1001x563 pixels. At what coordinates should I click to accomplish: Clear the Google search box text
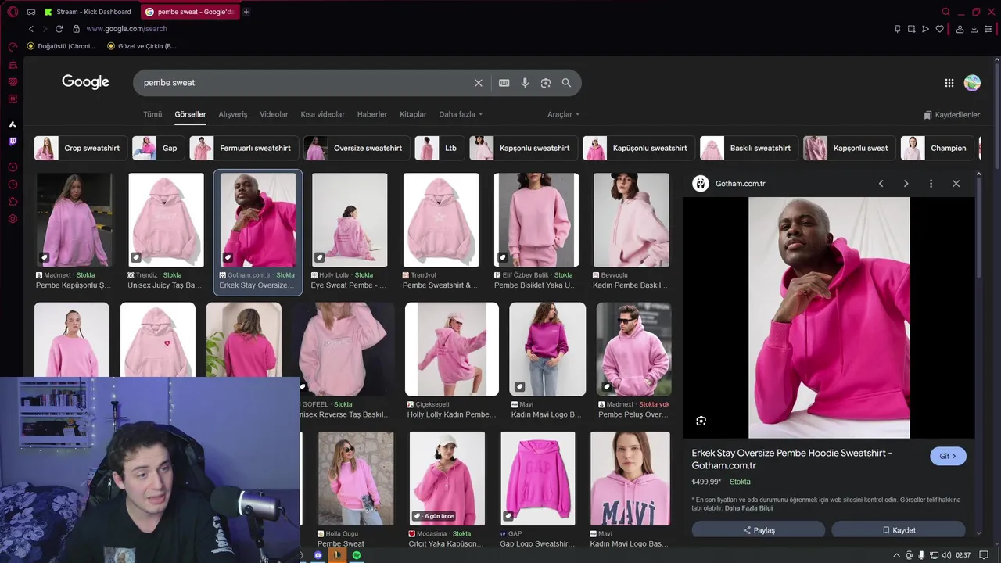click(479, 83)
